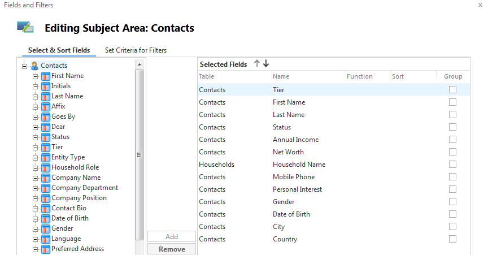Enable Group checkbox for Tier row
The height and width of the screenshot is (255, 488).
[452, 90]
